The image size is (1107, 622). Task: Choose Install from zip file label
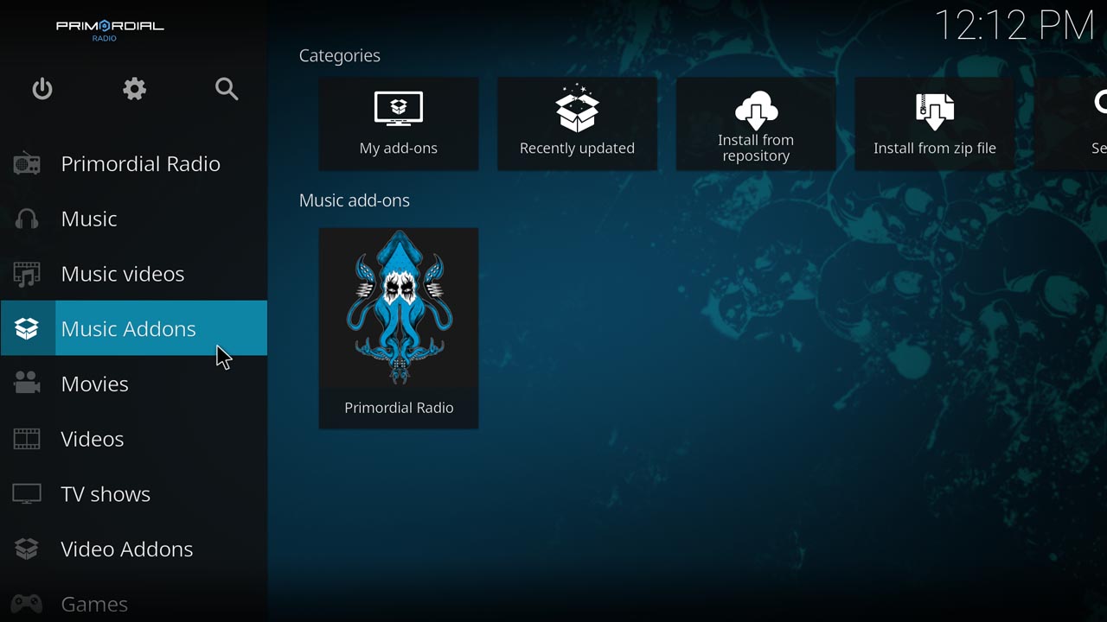click(x=935, y=148)
